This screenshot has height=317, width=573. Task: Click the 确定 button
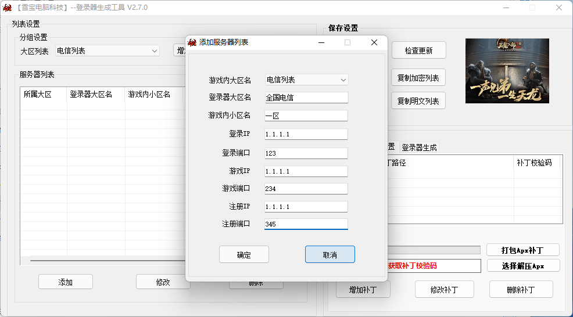point(243,254)
